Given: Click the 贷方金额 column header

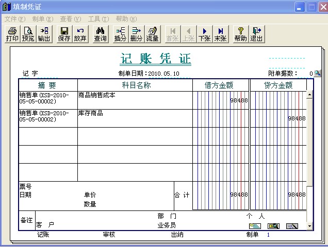Looking at the screenshot, I should [x=278, y=85].
